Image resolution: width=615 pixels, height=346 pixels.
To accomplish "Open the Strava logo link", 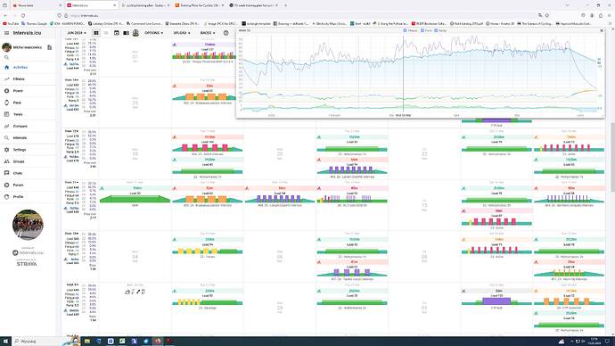I will tap(27, 264).
